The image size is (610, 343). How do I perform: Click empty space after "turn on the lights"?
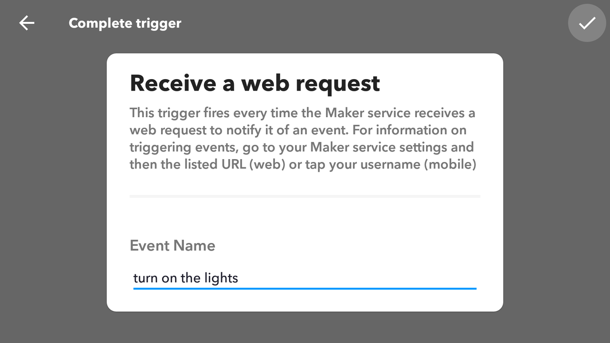(357, 278)
